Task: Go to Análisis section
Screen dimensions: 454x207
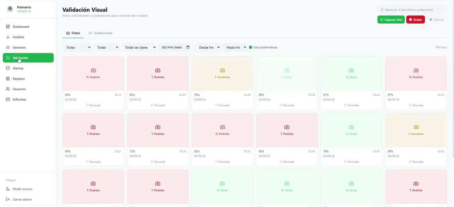Action: pos(28,37)
